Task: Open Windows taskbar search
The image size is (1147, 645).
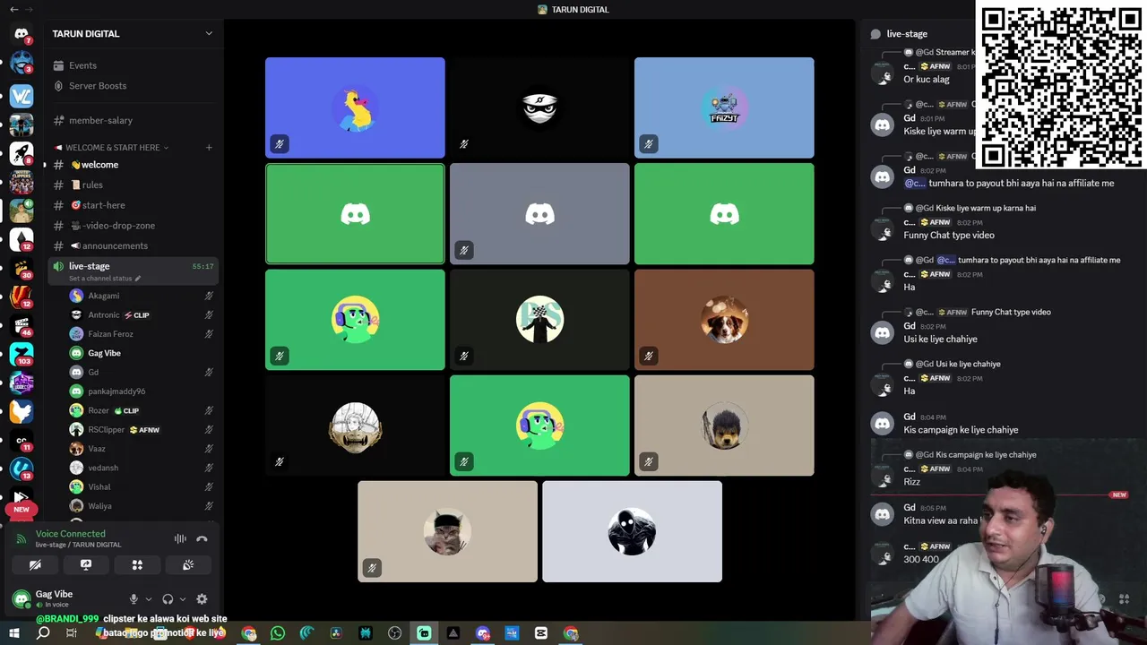Action: coord(42,633)
